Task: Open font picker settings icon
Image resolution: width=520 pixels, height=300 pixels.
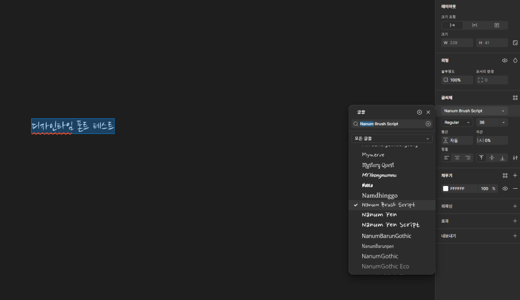Action: pyautogui.click(x=419, y=112)
